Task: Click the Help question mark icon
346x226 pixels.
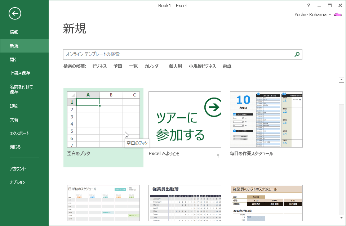Action: (309, 5)
